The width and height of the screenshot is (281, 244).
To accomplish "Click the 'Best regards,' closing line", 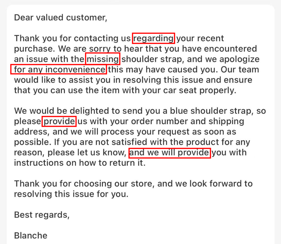I will click(x=42, y=215).
